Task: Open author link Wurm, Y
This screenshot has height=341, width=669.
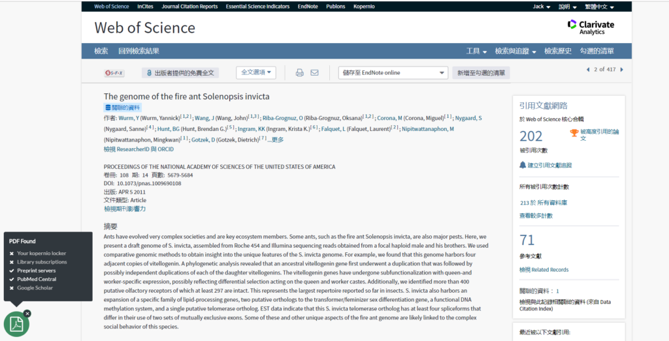Action: point(126,118)
